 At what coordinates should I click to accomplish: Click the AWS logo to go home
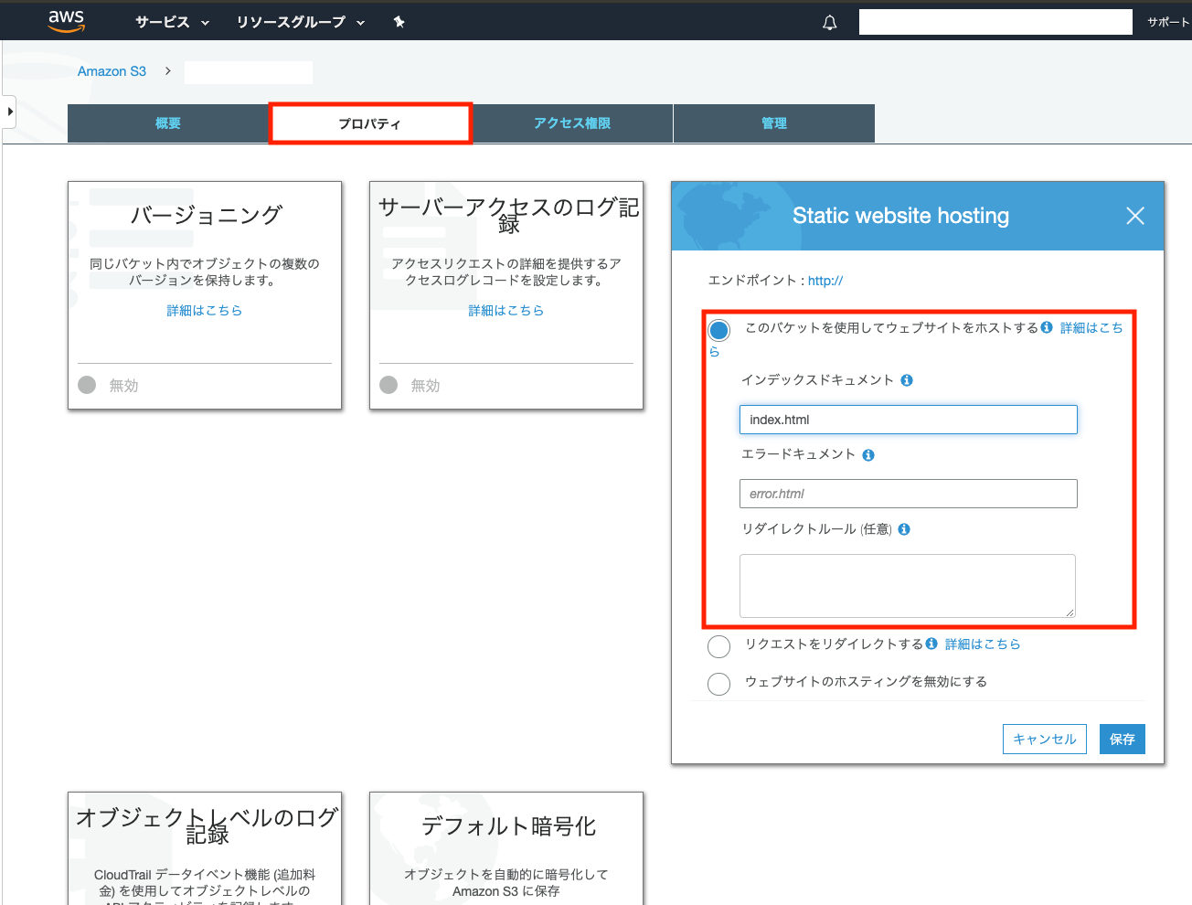click(66, 20)
